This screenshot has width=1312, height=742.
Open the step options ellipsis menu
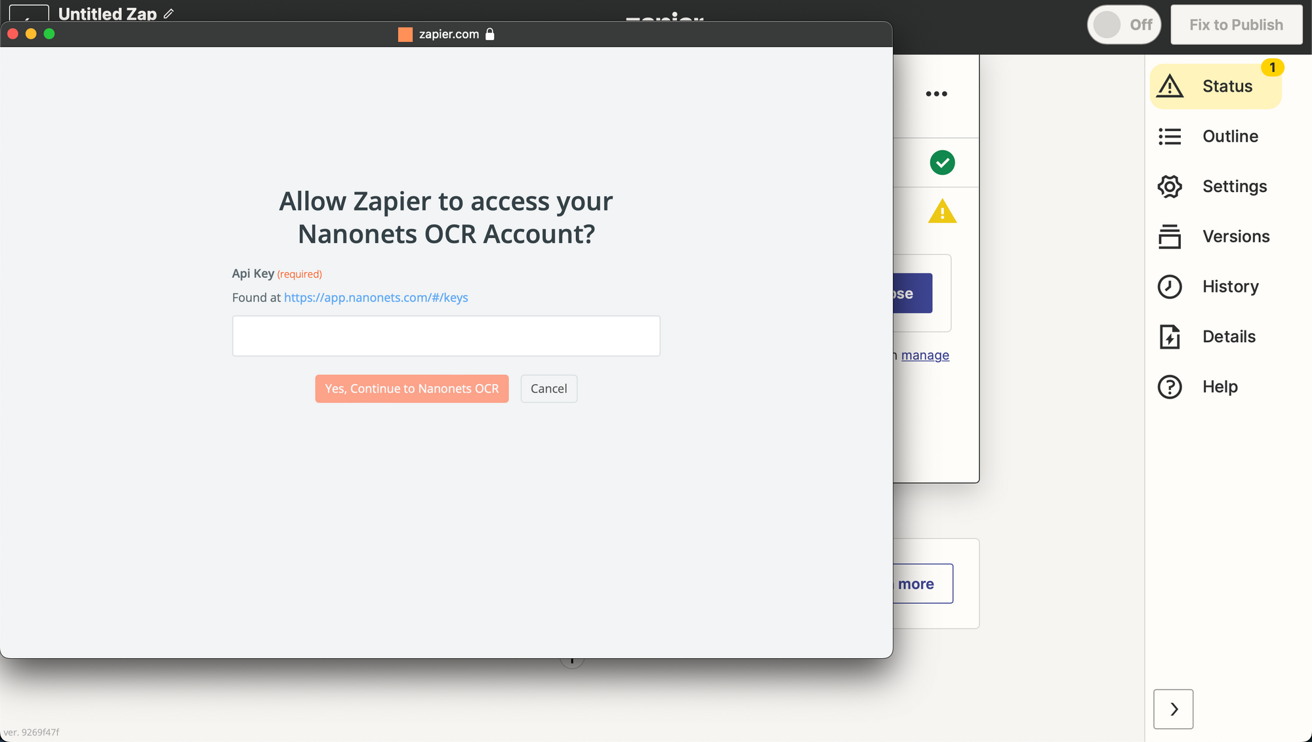936,94
